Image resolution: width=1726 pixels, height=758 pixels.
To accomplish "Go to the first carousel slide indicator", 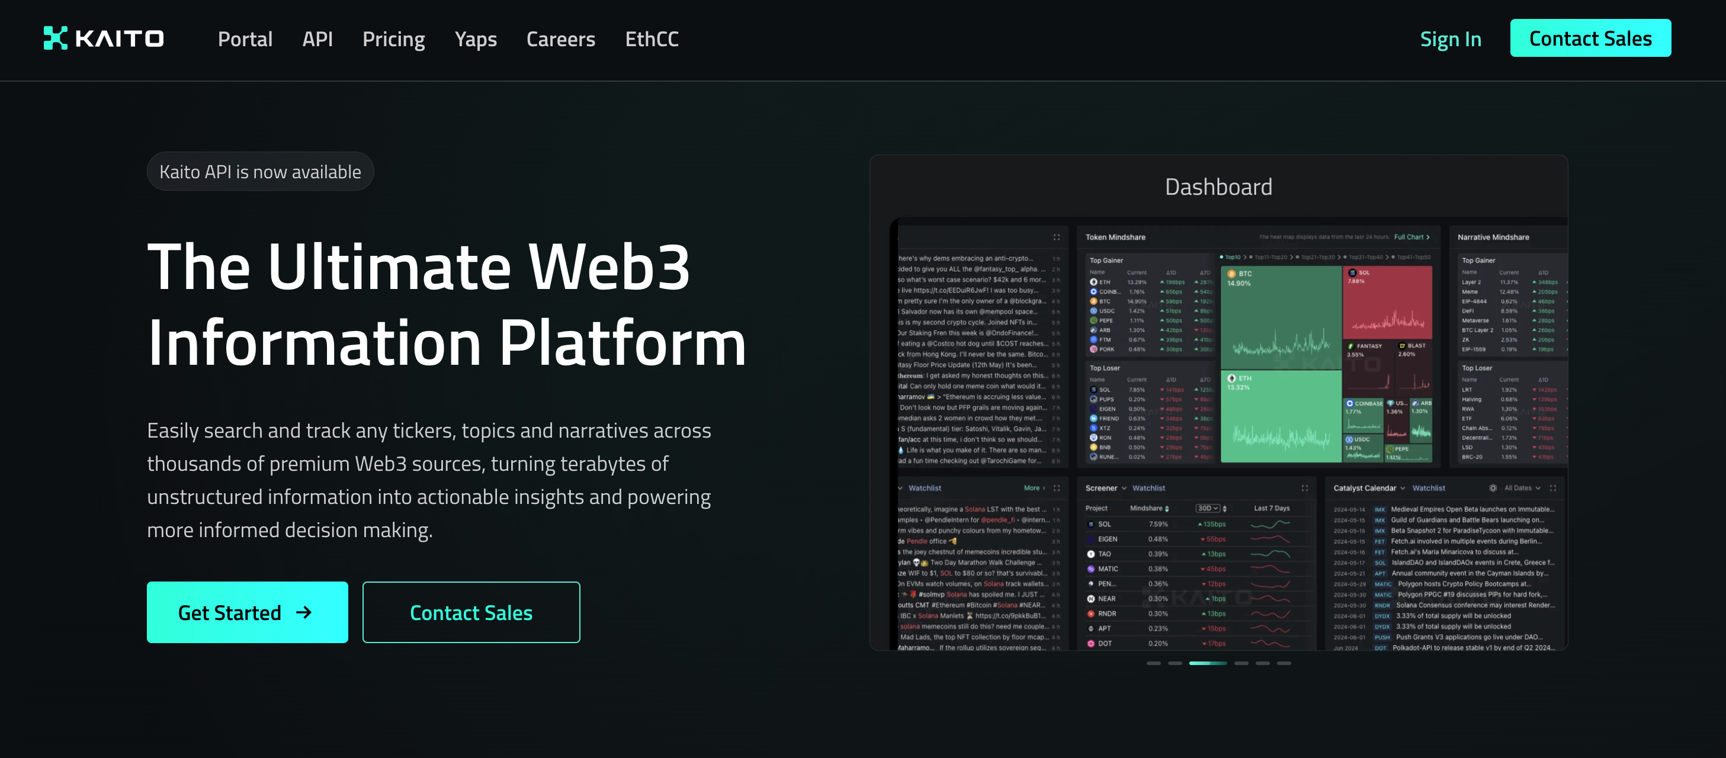I will click(1153, 663).
